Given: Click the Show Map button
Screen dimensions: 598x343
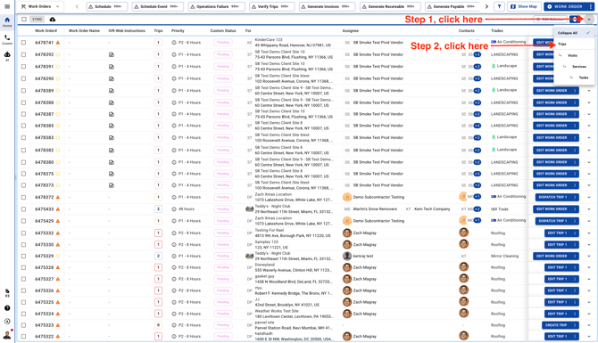Looking at the screenshot, I should pyautogui.click(x=524, y=6).
